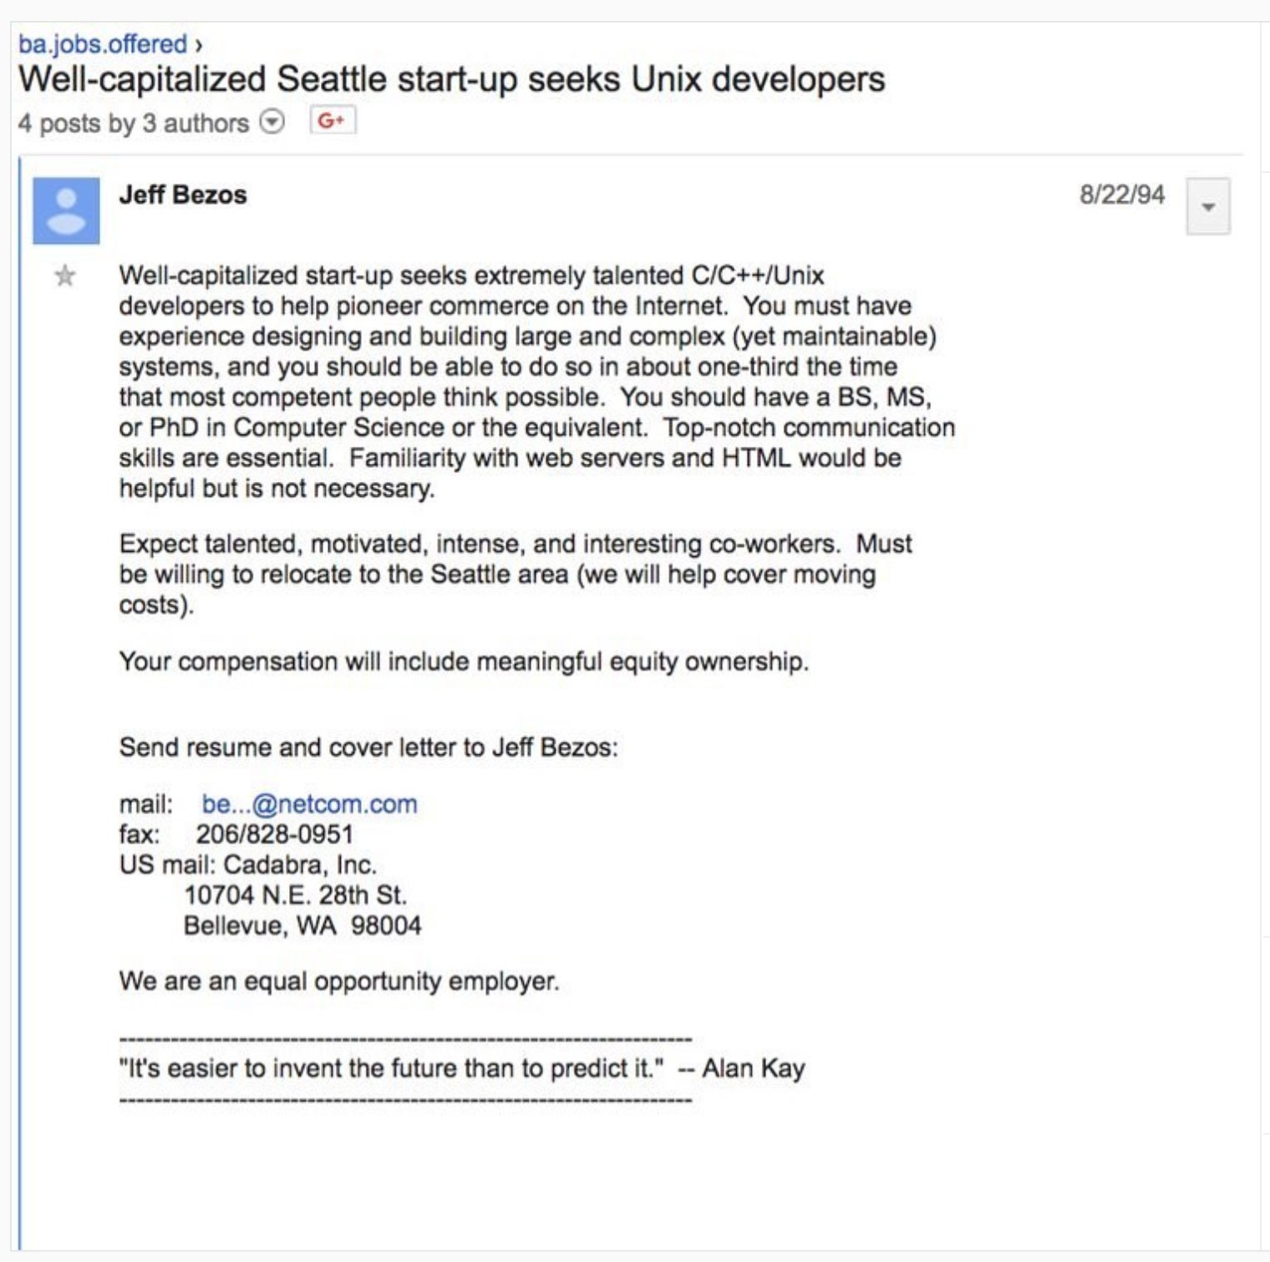Click the breadcrumb chevron after ba.jobs.offered
The width and height of the screenshot is (1270, 1262).
(x=199, y=44)
